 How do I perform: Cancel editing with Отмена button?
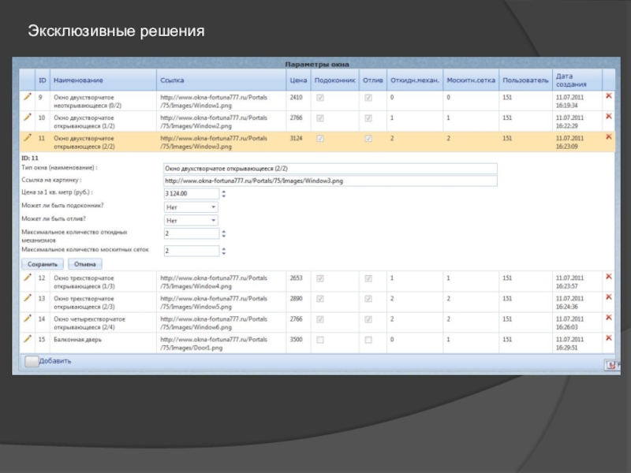coord(85,264)
